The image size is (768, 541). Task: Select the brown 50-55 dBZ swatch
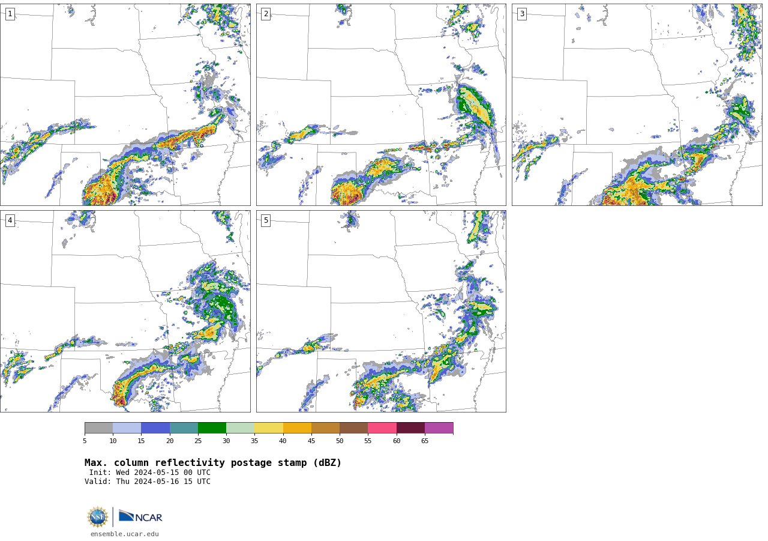tap(353, 428)
